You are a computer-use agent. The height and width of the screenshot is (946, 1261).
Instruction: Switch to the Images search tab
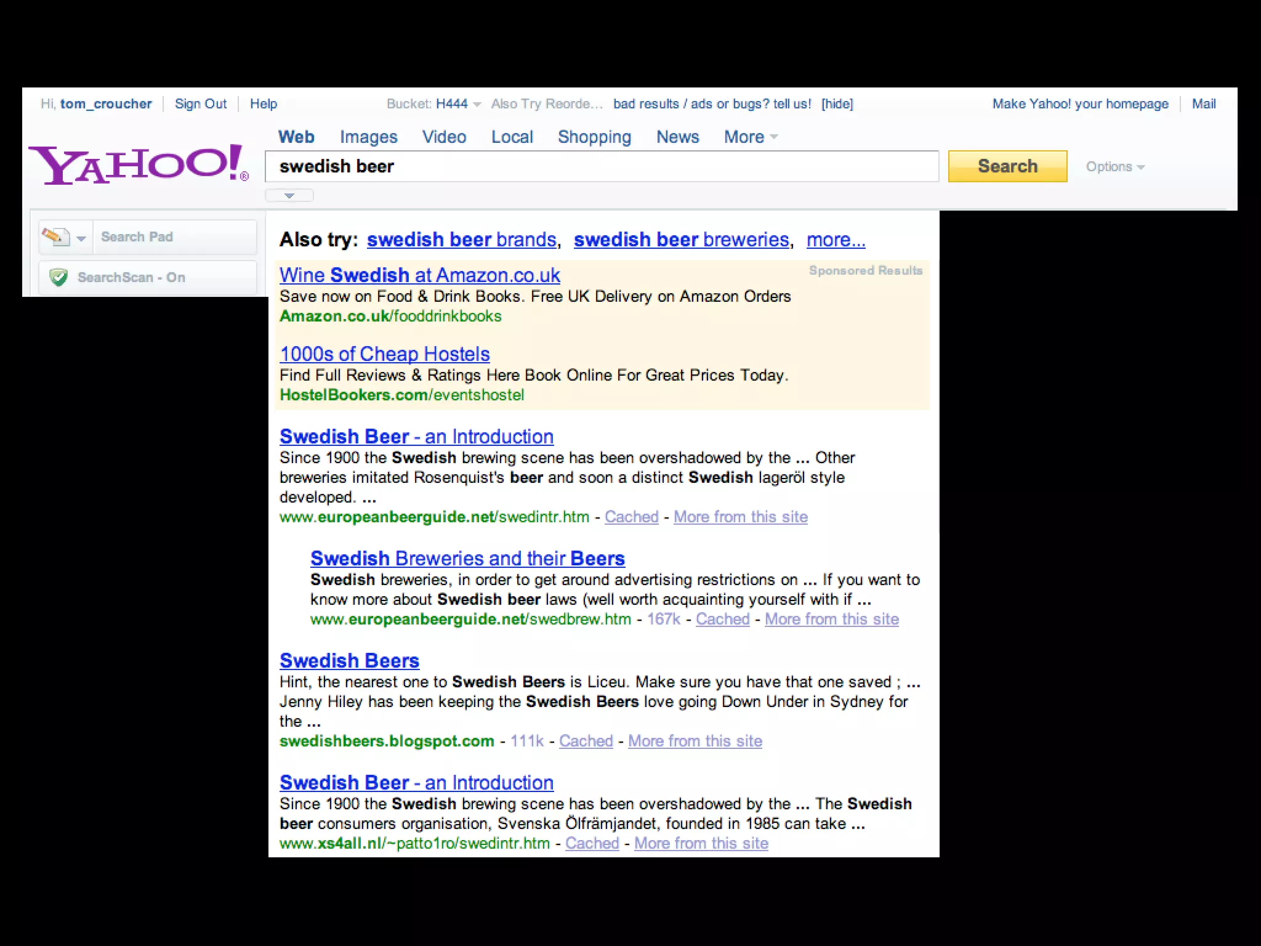coord(368,137)
